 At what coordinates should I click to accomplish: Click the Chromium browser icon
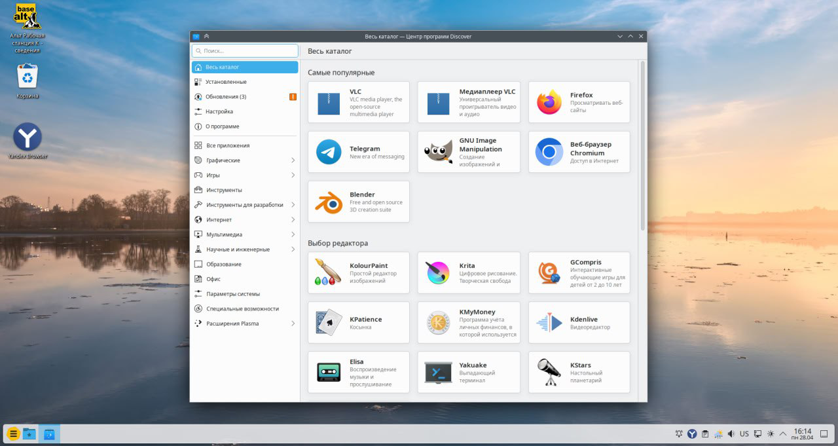click(x=549, y=152)
